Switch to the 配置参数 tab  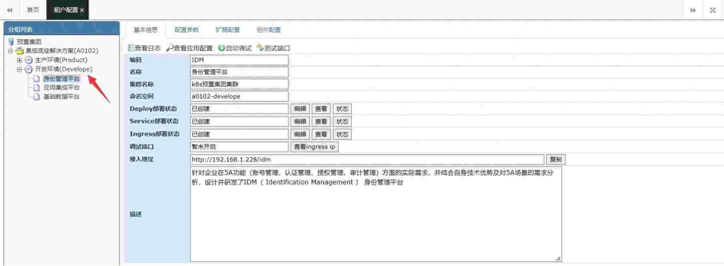tap(187, 30)
